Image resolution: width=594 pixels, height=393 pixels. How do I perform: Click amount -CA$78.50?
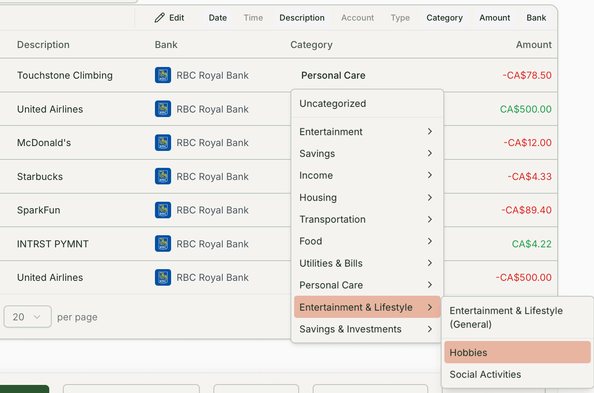(527, 75)
